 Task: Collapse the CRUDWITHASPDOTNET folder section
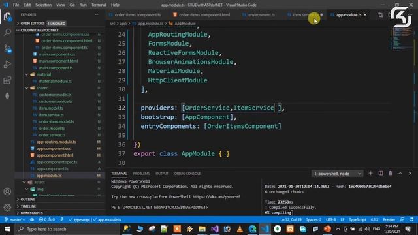60,30
